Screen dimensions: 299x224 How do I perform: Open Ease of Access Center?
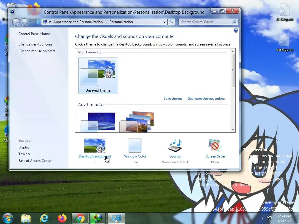[35, 161]
